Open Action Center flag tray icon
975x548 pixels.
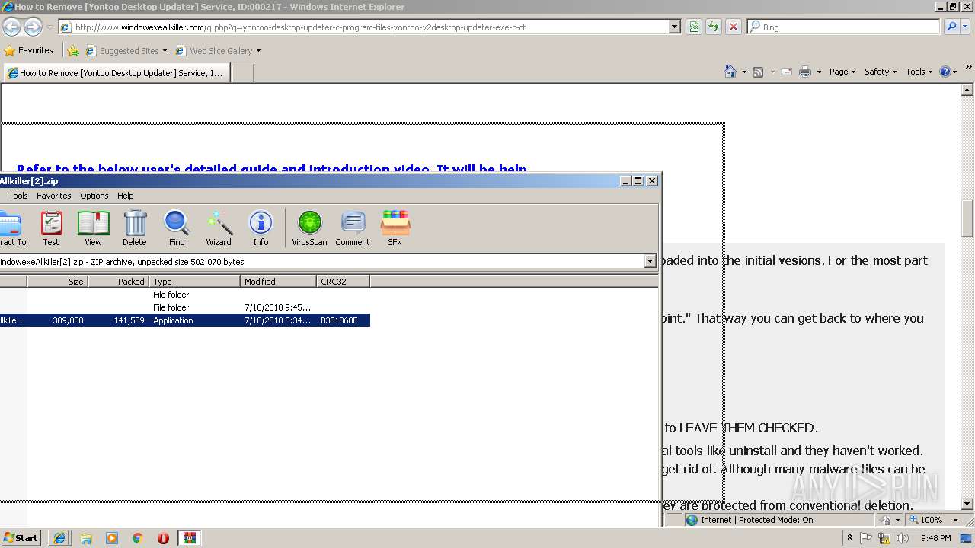(x=867, y=538)
